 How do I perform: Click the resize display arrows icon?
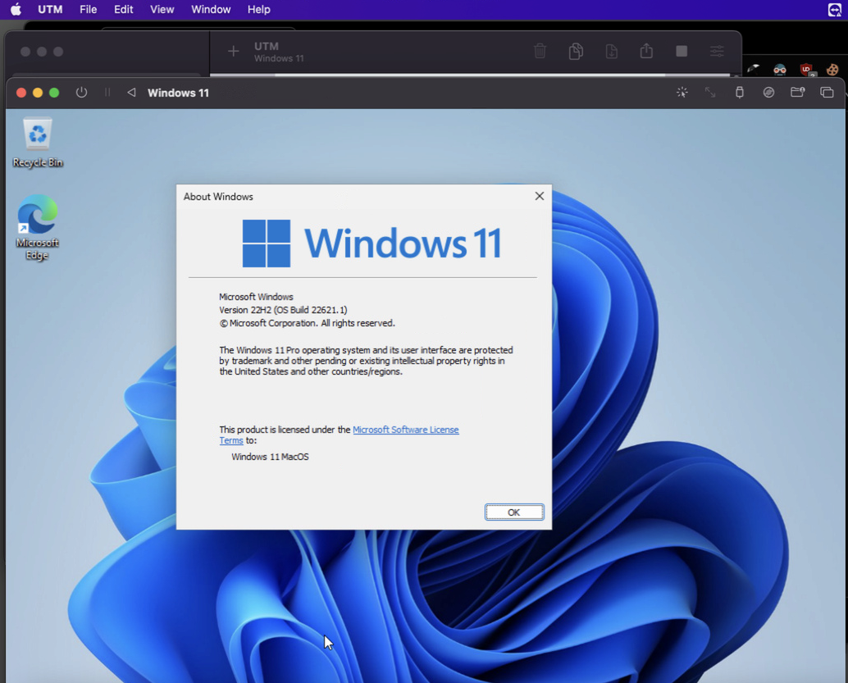(x=710, y=93)
